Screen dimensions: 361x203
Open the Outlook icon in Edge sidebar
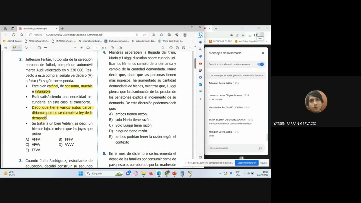point(200,84)
